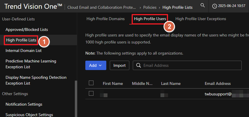Focus the Email Address search field

pyautogui.click(x=189, y=65)
